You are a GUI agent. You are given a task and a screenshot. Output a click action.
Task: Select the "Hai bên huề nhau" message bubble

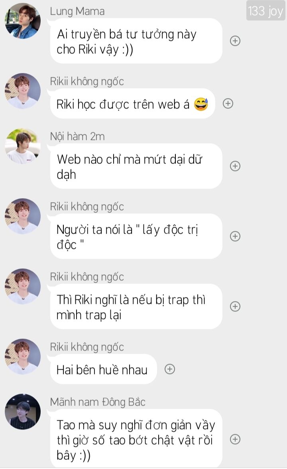pyautogui.click(x=103, y=369)
